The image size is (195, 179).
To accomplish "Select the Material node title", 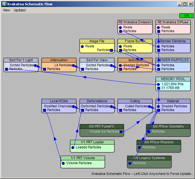I will [173, 101].
